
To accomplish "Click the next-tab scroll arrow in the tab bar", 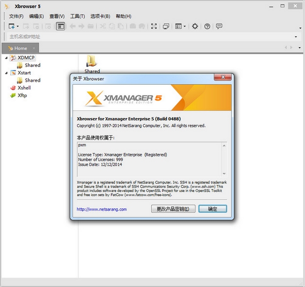I will 291,48.
